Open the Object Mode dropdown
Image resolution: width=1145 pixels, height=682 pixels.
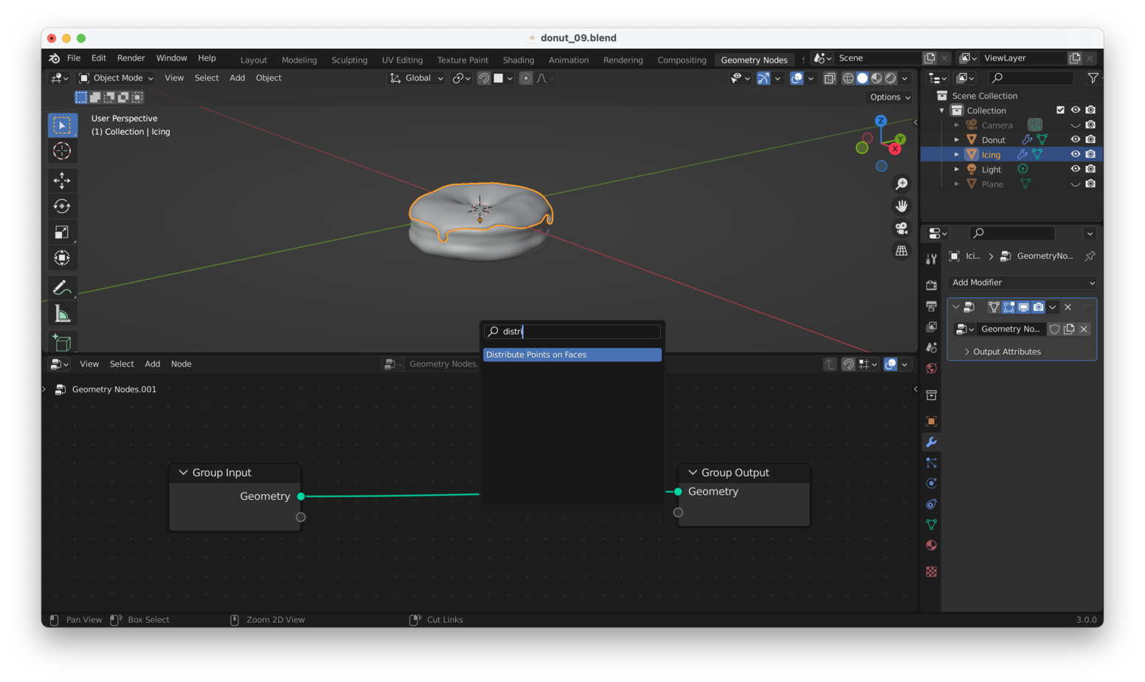(x=117, y=78)
